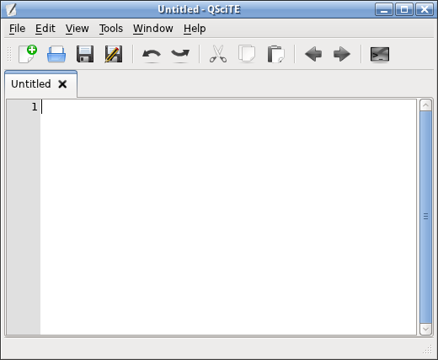Screen dimensions: 438x360
Task: Click the window resize grip corner
Action: [x=427, y=349]
